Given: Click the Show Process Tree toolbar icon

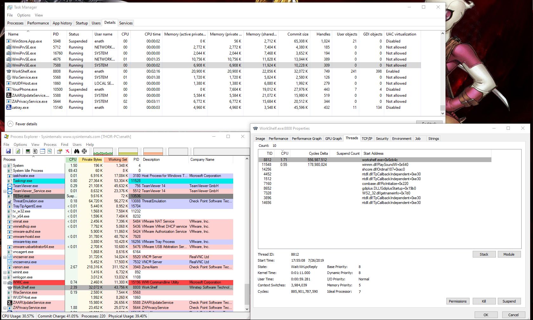Looking at the screenshot, I should pos(35,151).
